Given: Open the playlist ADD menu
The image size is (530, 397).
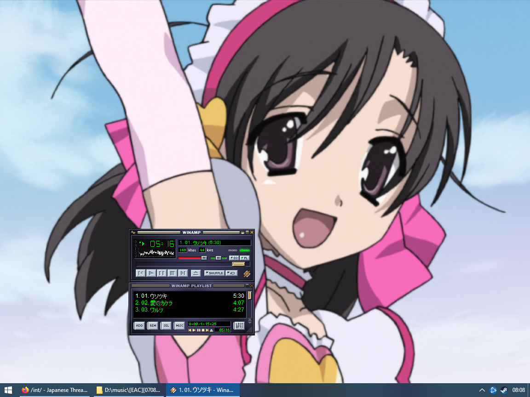Looking at the screenshot, I should click(x=139, y=325).
